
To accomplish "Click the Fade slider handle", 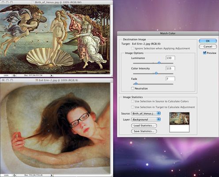I will point(136,84).
